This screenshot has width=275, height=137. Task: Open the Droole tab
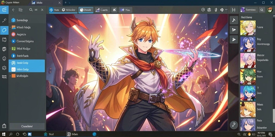click(86, 10)
